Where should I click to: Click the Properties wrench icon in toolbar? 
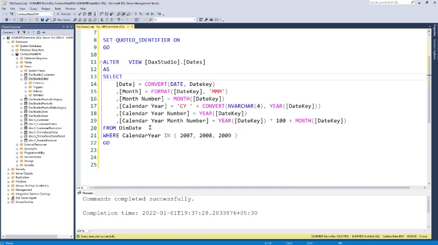click(206, 20)
